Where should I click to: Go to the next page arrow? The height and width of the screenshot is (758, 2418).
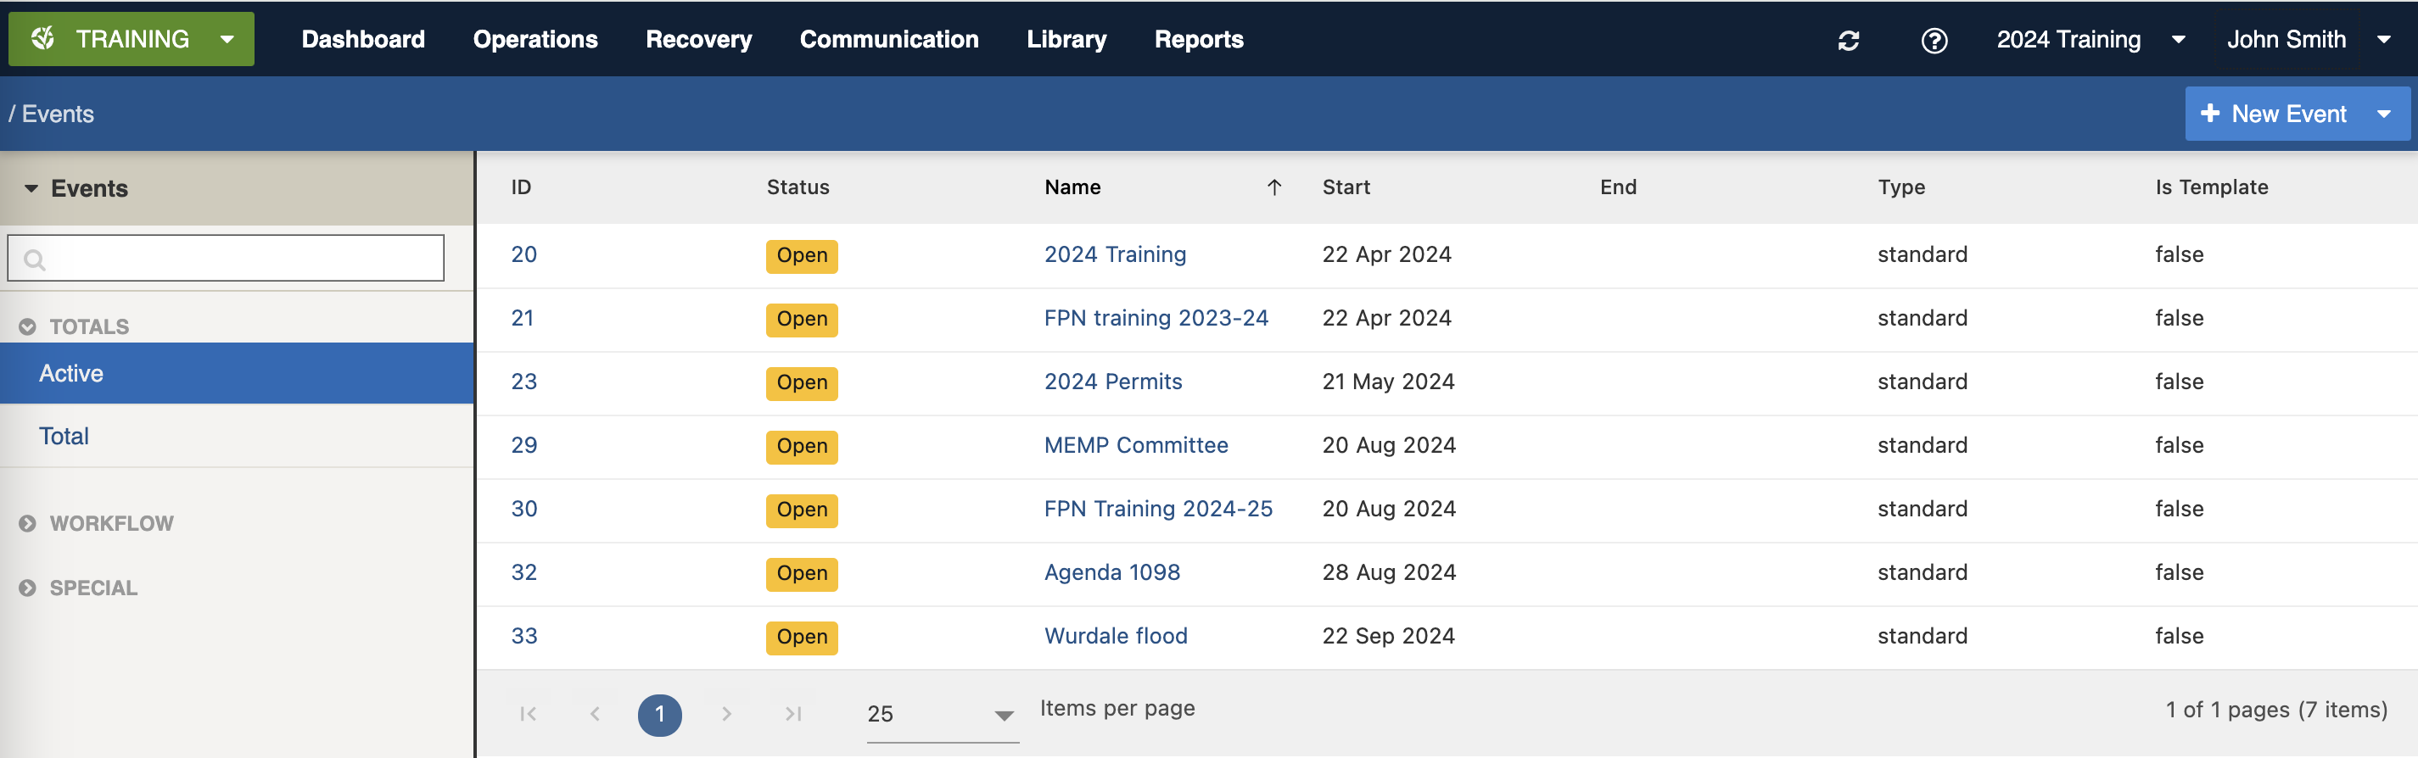(x=725, y=714)
